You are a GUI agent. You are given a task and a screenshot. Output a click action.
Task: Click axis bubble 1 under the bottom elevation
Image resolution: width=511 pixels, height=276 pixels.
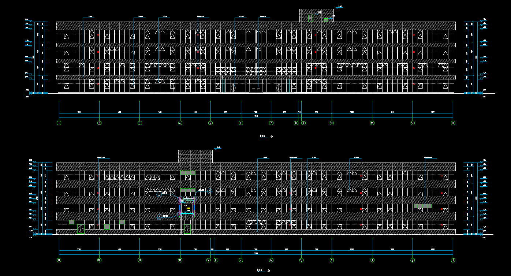(x=453, y=260)
